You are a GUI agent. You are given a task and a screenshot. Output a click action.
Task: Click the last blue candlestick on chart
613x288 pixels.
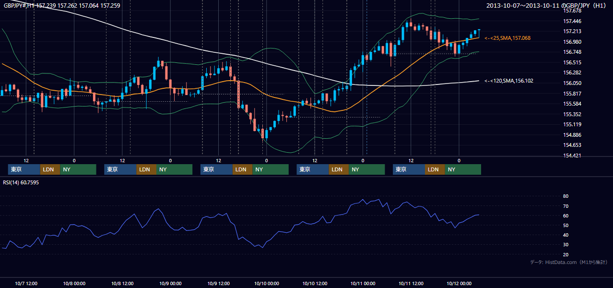pos(479,33)
